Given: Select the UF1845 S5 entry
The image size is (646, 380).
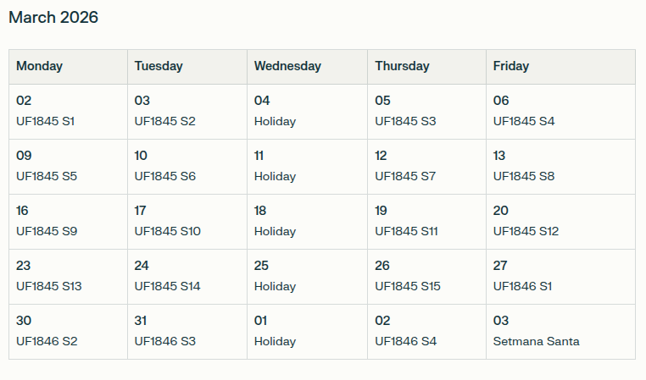Looking at the screenshot, I should (47, 176).
